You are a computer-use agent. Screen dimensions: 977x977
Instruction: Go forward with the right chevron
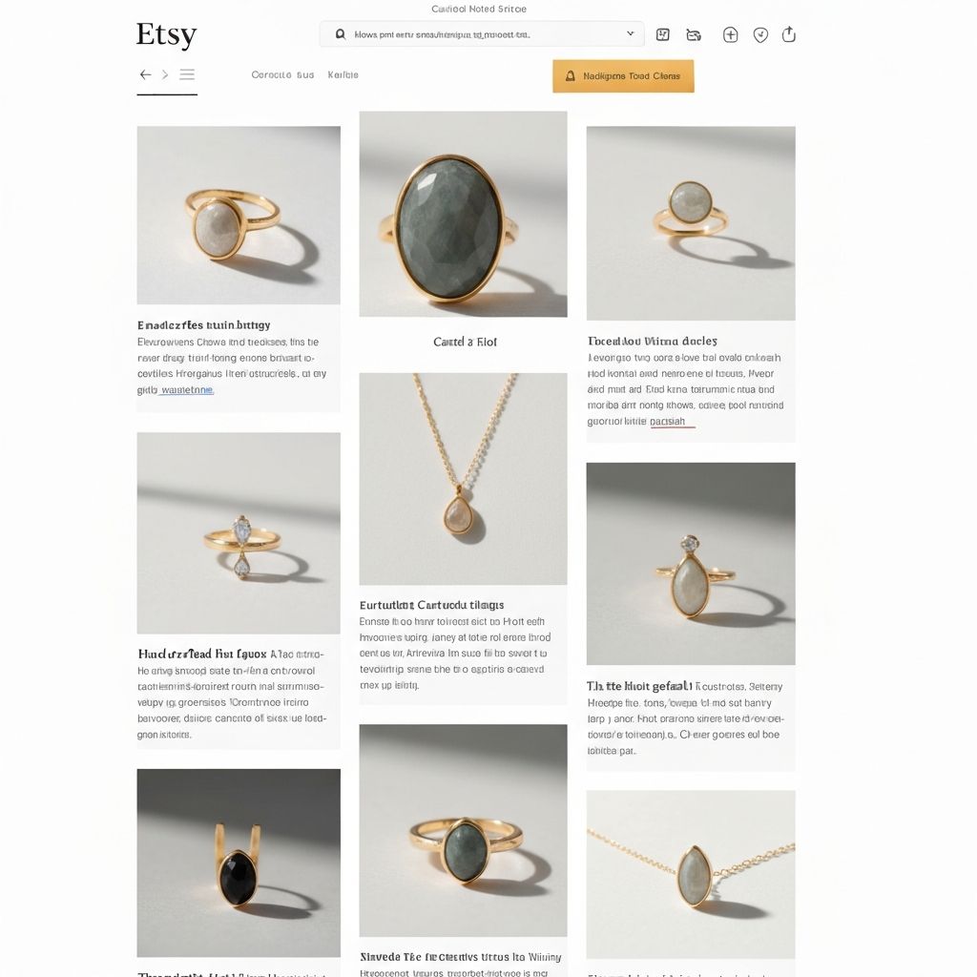tap(165, 74)
